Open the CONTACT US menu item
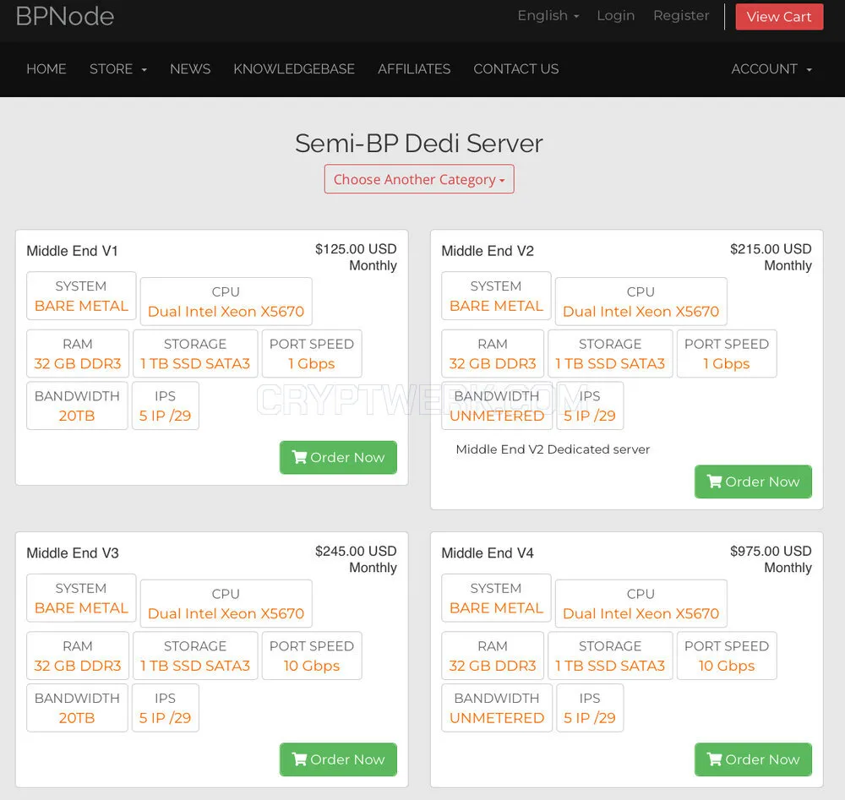The width and height of the screenshot is (845, 800). click(515, 69)
